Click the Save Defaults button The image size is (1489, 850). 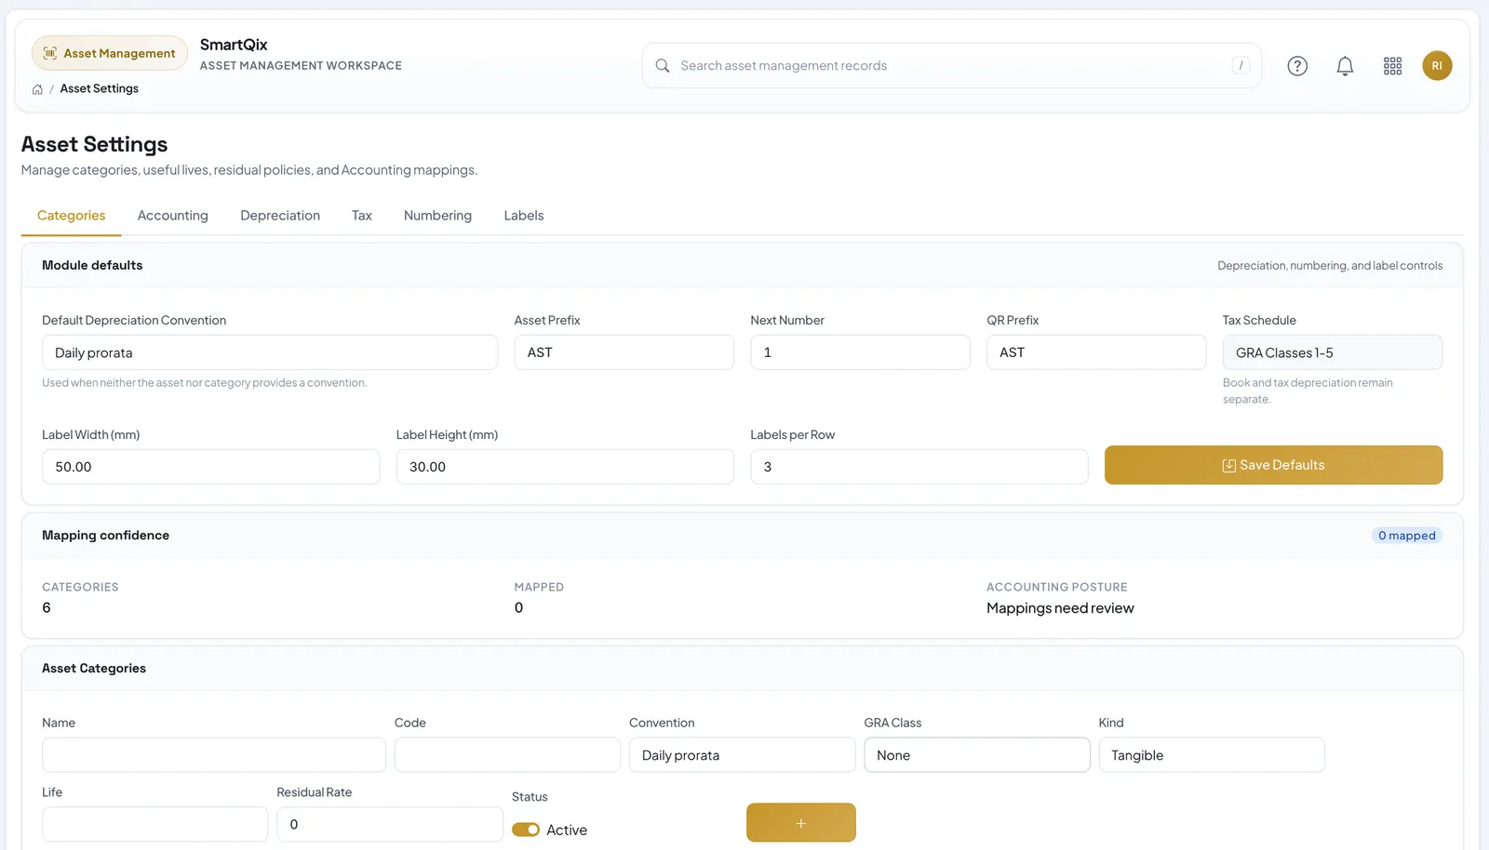point(1273,465)
